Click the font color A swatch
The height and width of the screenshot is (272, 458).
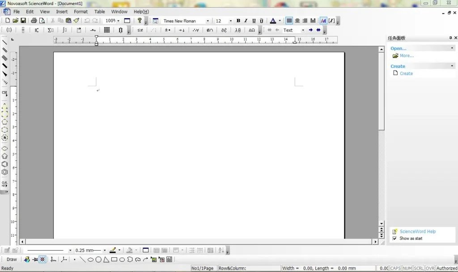point(273,21)
